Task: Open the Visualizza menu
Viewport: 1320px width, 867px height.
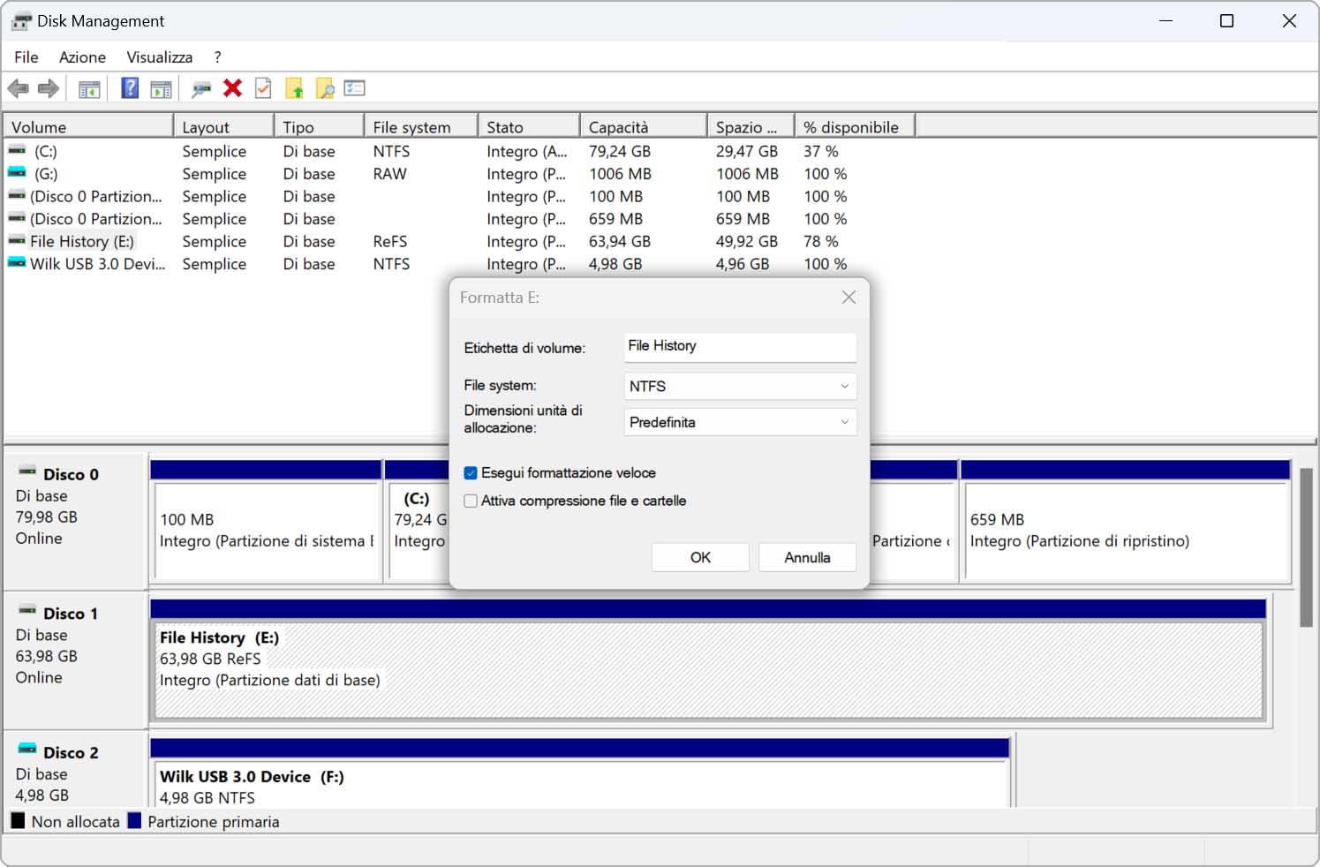Action: 159,57
